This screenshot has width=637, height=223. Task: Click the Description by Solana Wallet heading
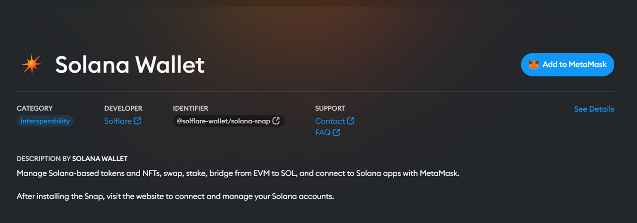tap(72, 159)
